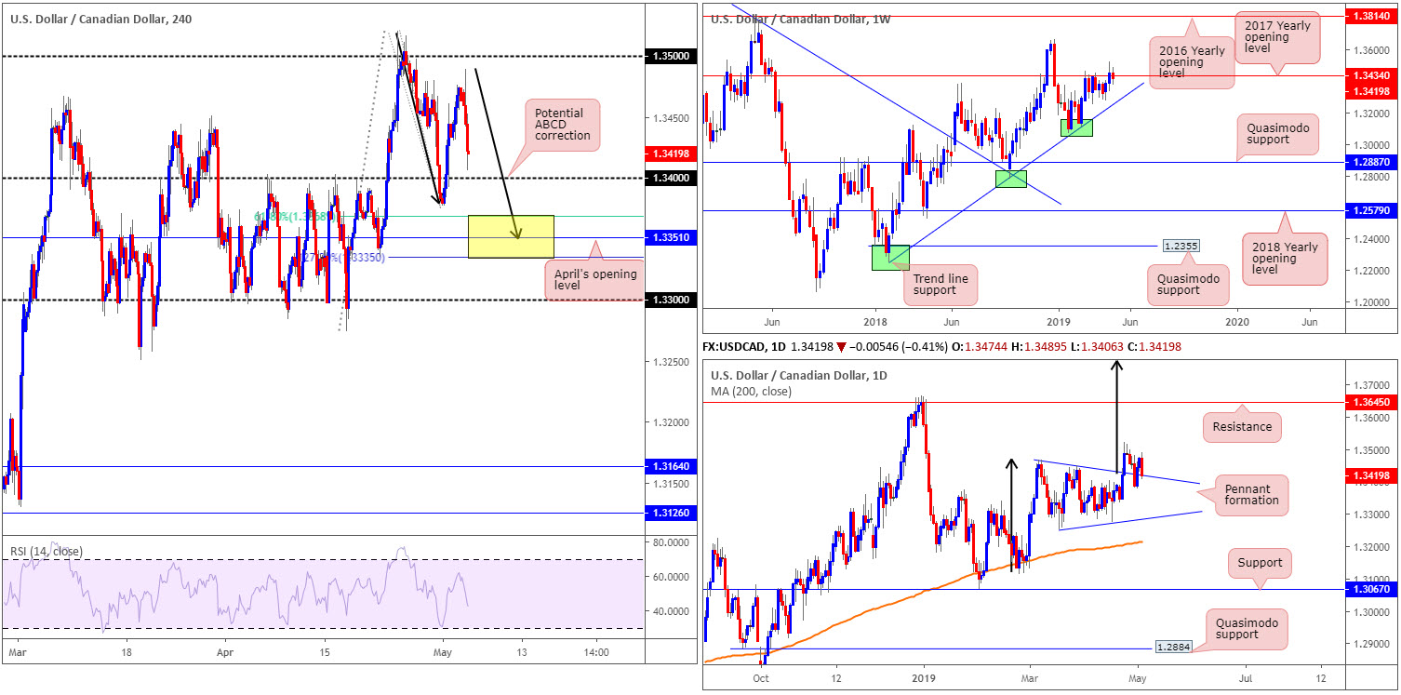The image size is (1401, 695).
Task: Click the 'MA (200, close)' indicator label
Action: 751,392
